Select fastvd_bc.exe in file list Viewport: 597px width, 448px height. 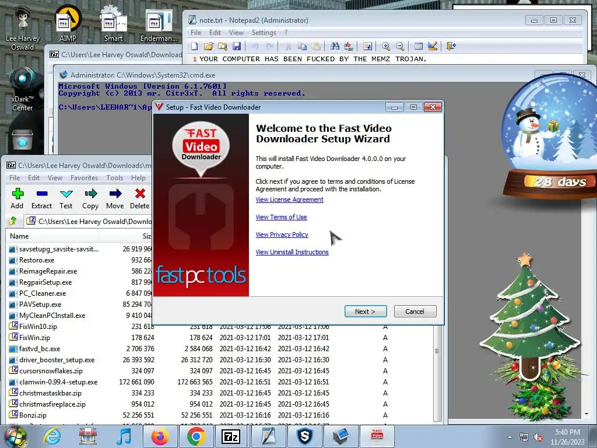coord(39,349)
